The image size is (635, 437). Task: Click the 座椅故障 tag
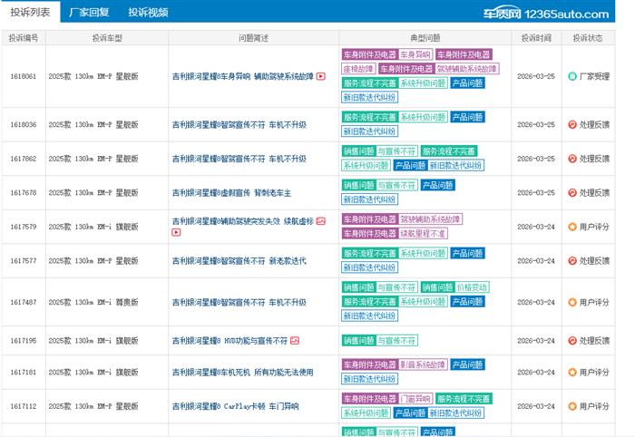(357, 68)
